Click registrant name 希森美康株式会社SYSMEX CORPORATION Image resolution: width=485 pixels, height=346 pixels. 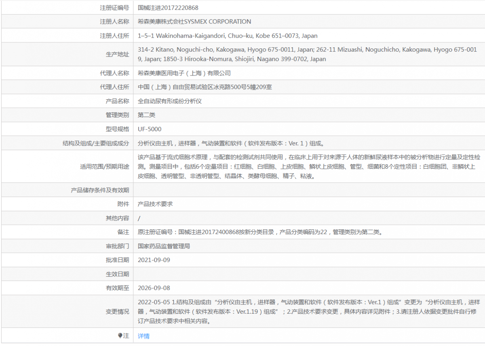pos(194,22)
